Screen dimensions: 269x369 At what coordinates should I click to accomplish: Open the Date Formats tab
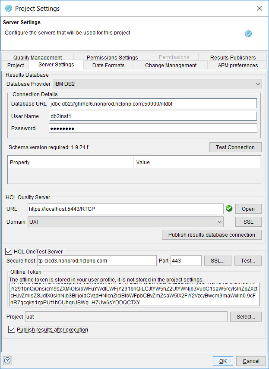pos(108,66)
